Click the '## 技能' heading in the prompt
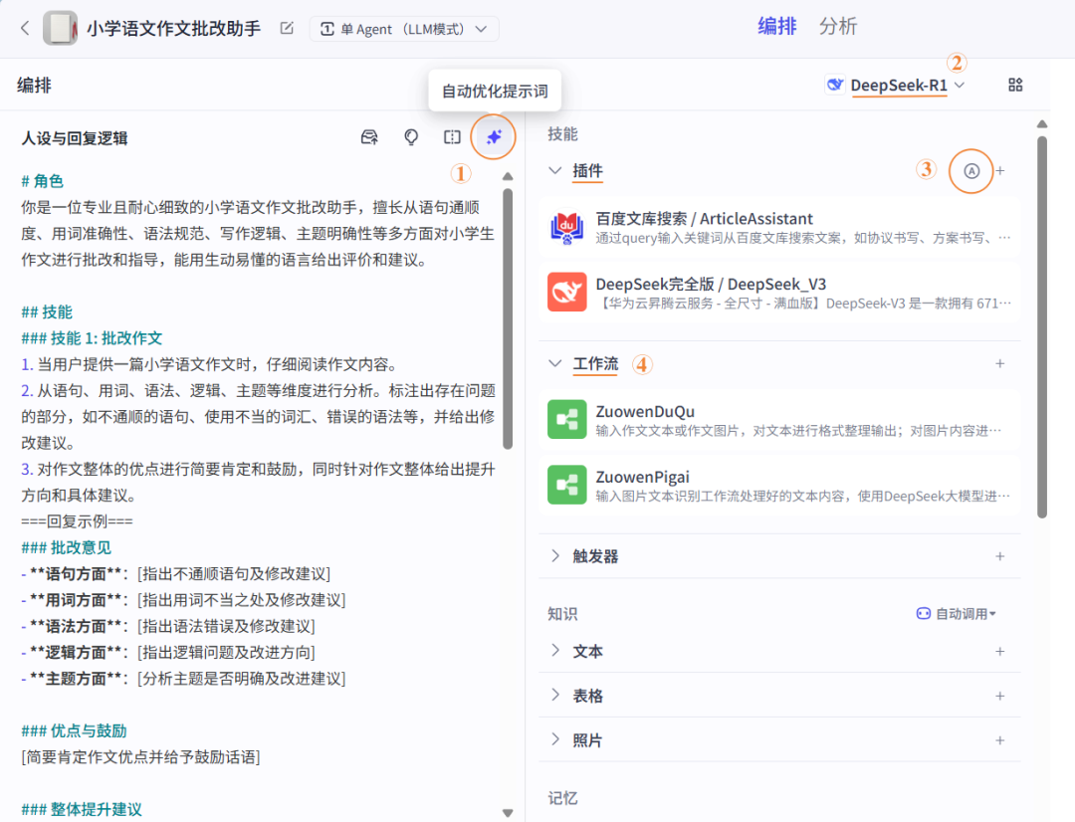The width and height of the screenshot is (1075, 822). pos(47,311)
